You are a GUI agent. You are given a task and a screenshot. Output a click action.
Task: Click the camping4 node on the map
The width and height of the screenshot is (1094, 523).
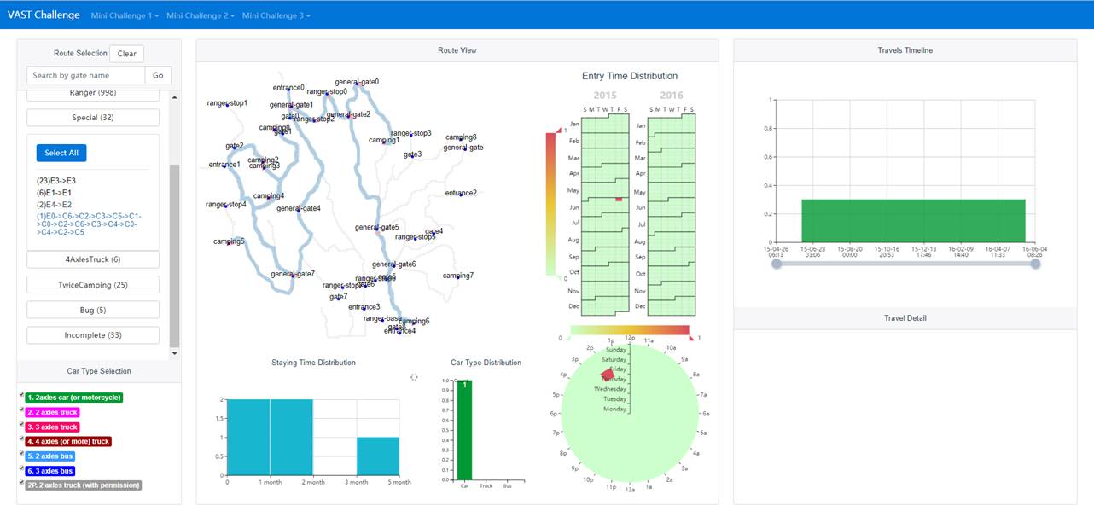coord(269,196)
